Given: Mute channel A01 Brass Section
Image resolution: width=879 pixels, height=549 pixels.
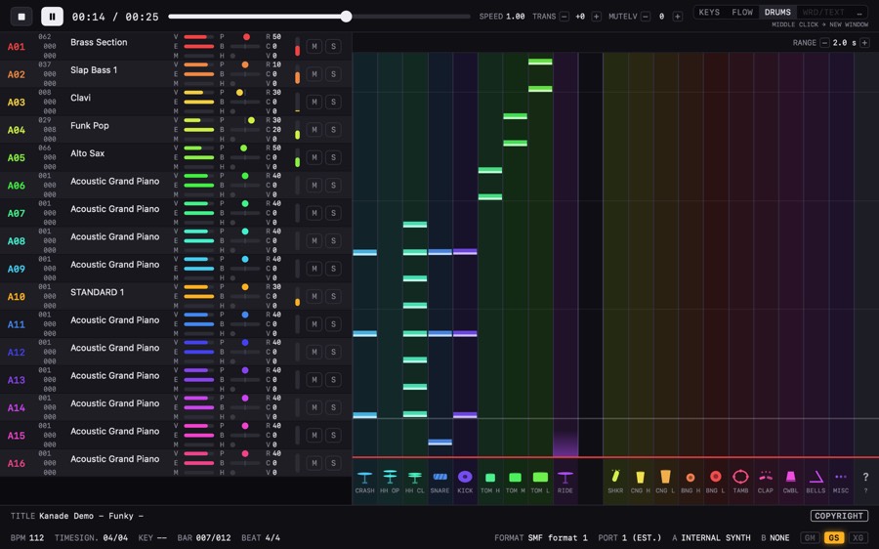Looking at the screenshot, I should 314,47.
